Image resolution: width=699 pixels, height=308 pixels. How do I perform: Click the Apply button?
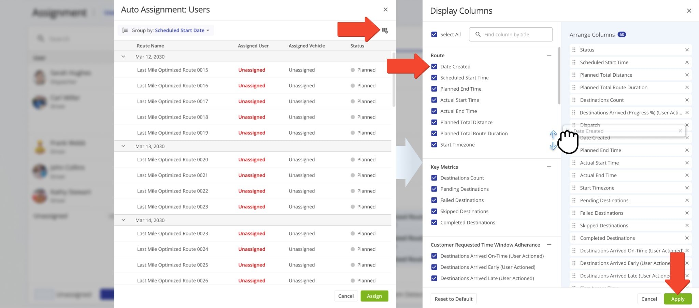(x=678, y=299)
